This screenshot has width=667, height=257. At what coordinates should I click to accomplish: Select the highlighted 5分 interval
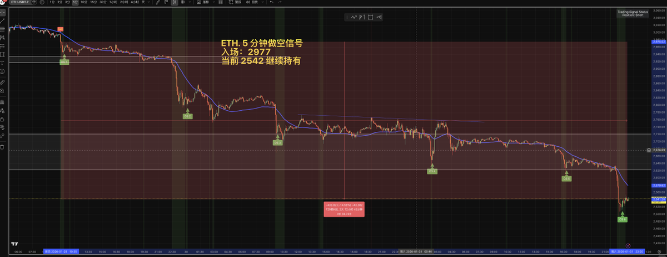pyautogui.click(x=75, y=2)
